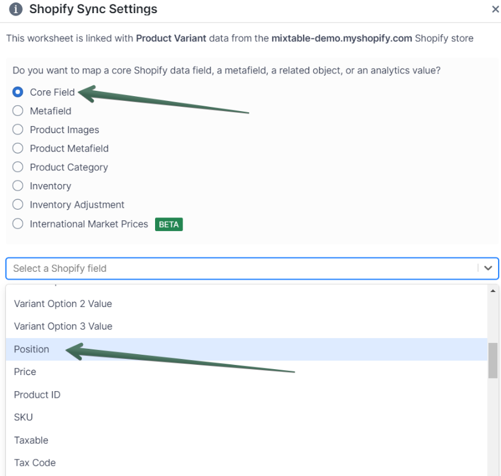Select the Inventory radio option

(18, 186)
